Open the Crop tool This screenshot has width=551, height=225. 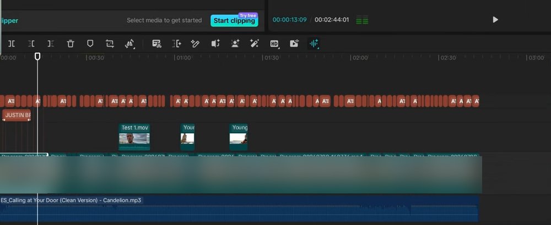pos(110,43)
